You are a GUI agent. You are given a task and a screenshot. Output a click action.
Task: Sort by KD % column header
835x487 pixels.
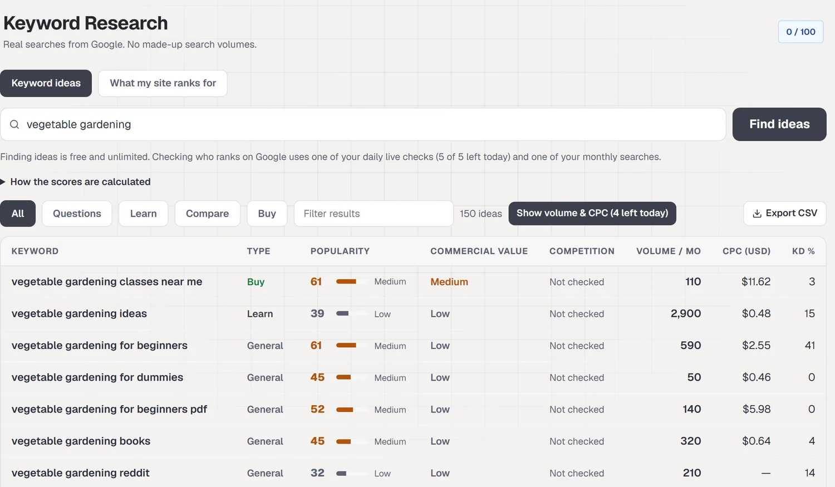point(803,251)
